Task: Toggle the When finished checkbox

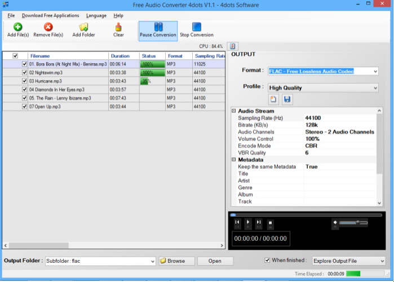Action: coord(267,261)
